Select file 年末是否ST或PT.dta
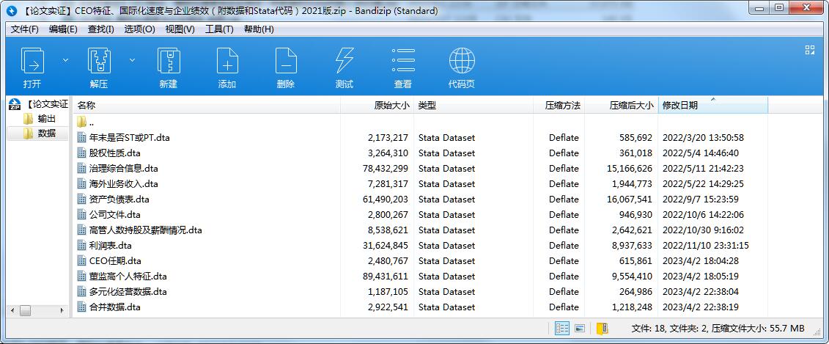 point(130,138)
